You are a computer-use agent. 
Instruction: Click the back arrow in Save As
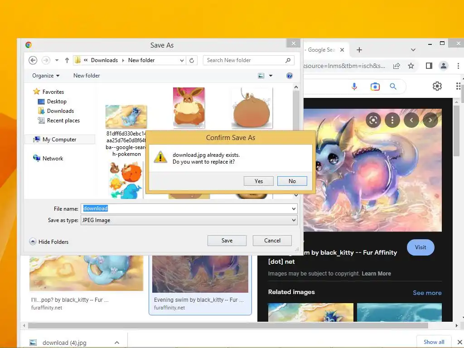coord(33,60)
